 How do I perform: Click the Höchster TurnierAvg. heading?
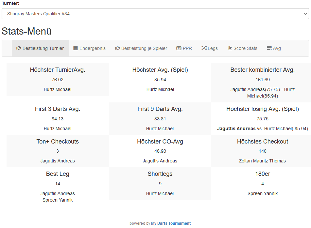[58, 70]
